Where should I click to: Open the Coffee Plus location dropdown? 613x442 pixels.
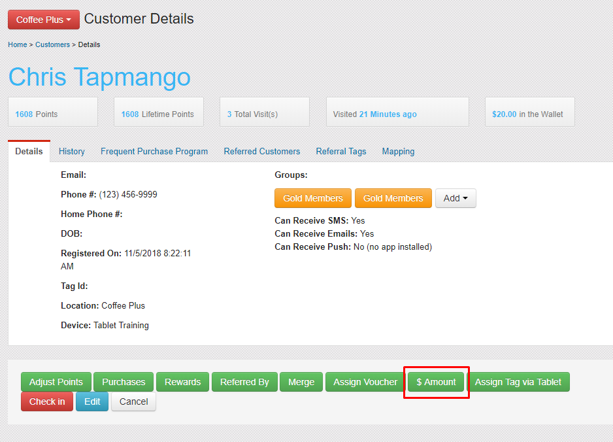point(43,20)
